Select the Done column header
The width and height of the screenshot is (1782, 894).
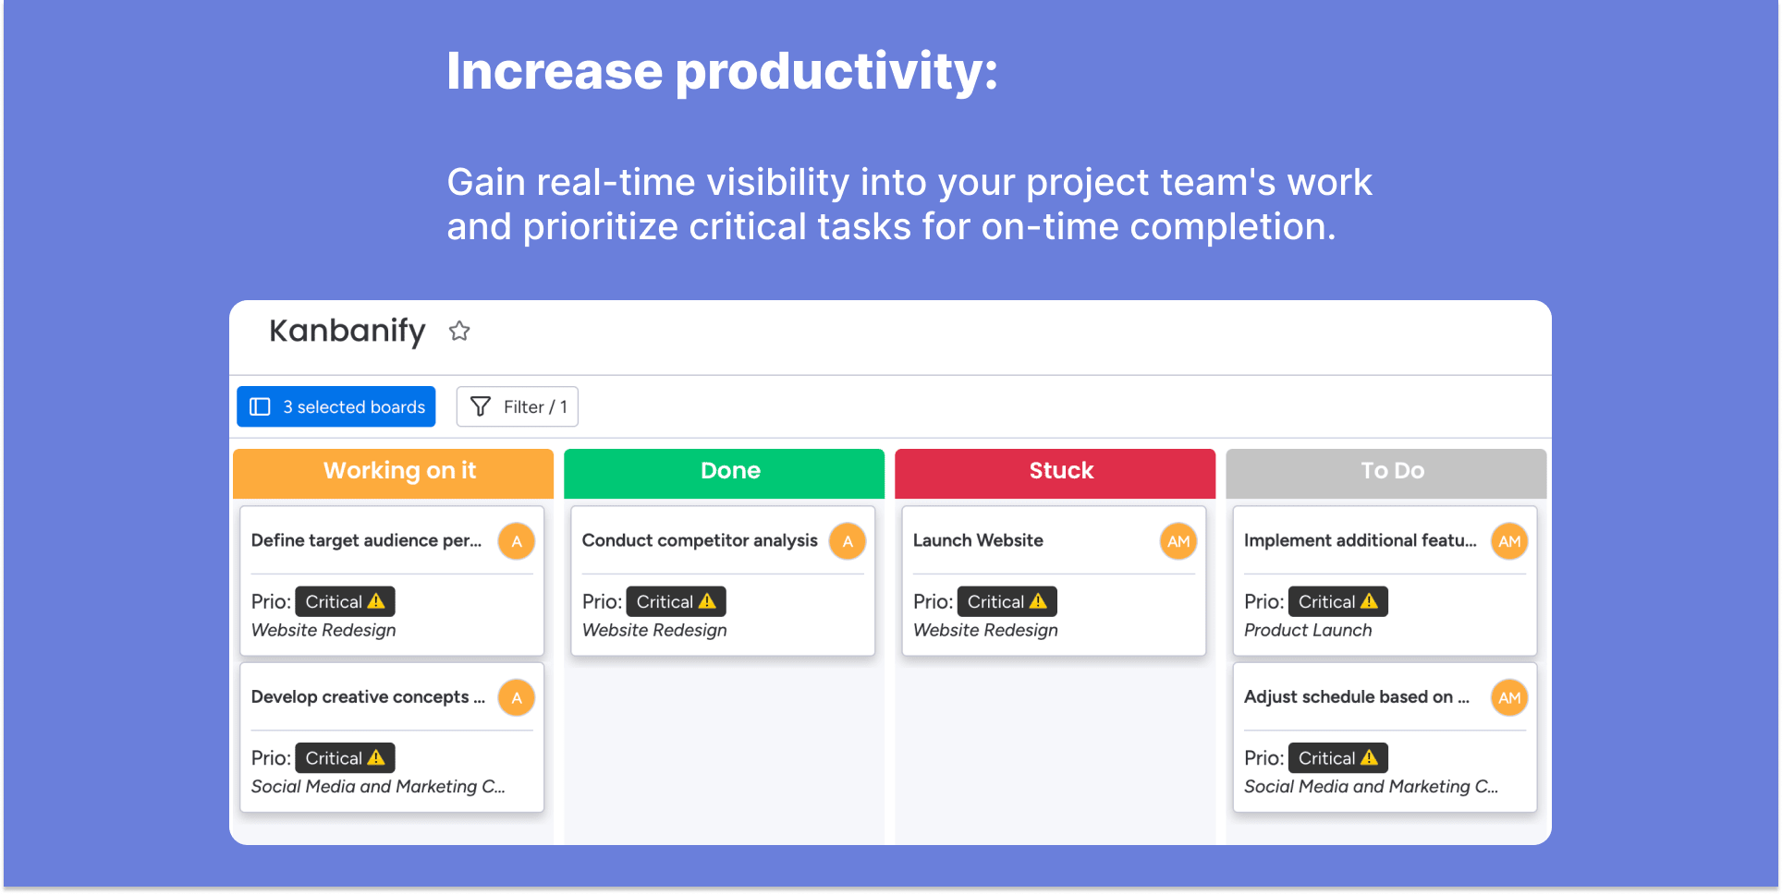click(x=725, y=473)
